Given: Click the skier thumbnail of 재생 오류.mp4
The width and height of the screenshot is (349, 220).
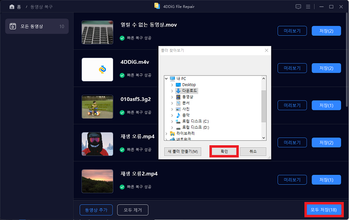Looking at the screenshot, I should (97, 144).
